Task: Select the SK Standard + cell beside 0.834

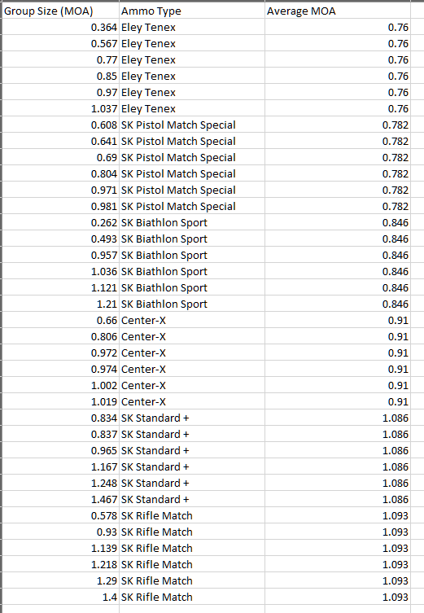Action: tap(192, 418)
